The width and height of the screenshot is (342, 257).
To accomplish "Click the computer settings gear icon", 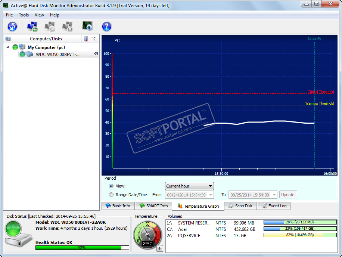I will pos(50,27).
